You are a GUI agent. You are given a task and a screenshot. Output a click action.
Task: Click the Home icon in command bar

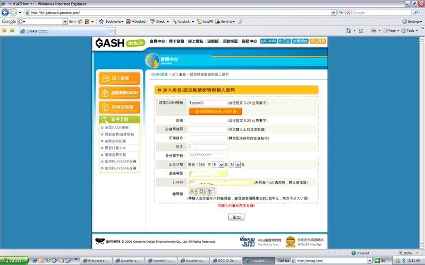click(x=348, y=31)
